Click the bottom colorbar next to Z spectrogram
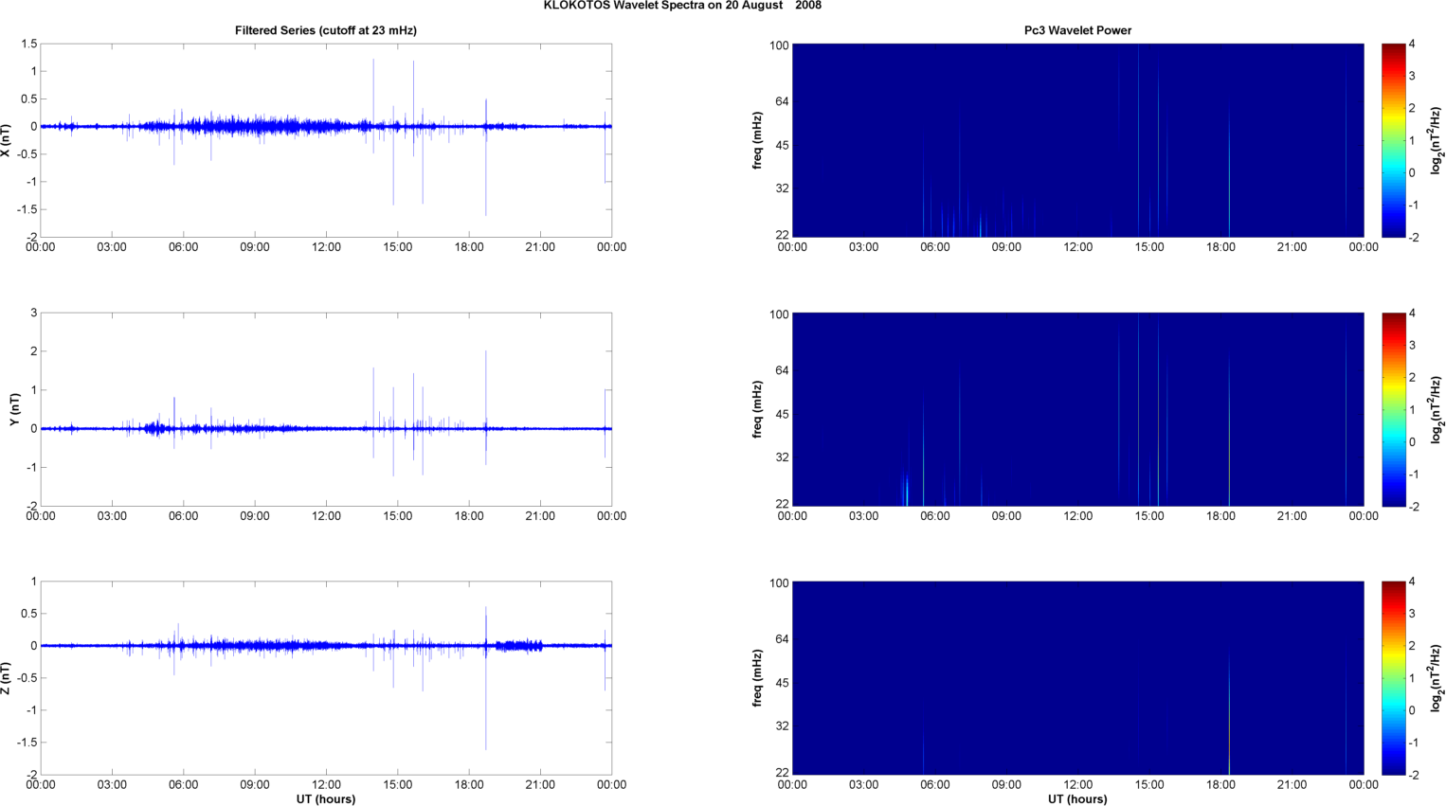The image size is (1446, 806). pos(1393,678)
